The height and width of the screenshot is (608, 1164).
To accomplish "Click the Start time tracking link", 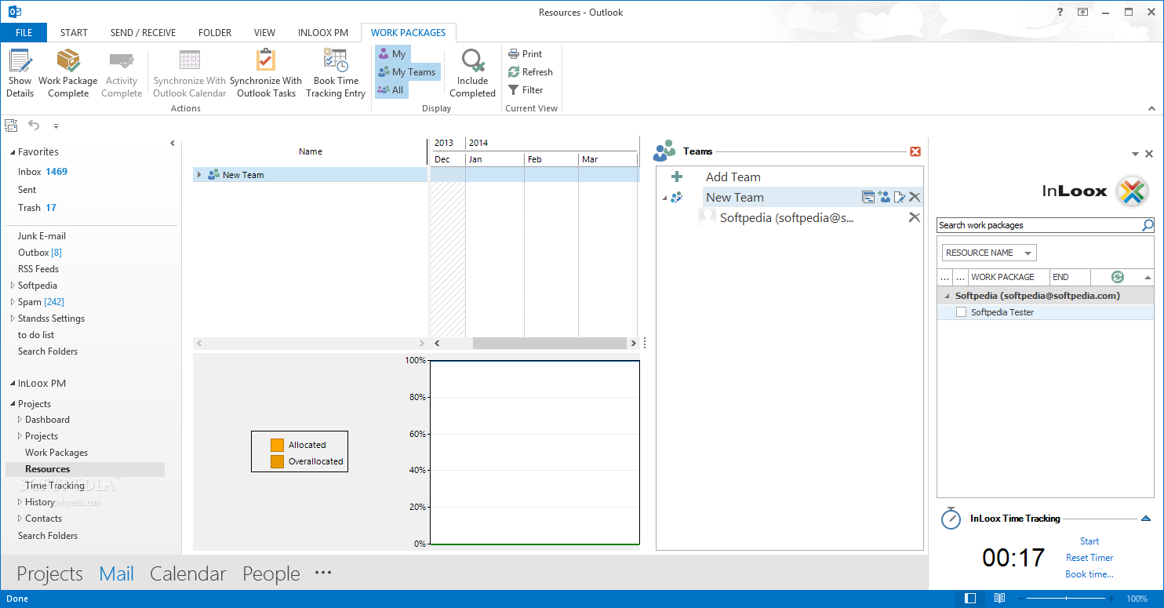I will [x=1089, y=541].
